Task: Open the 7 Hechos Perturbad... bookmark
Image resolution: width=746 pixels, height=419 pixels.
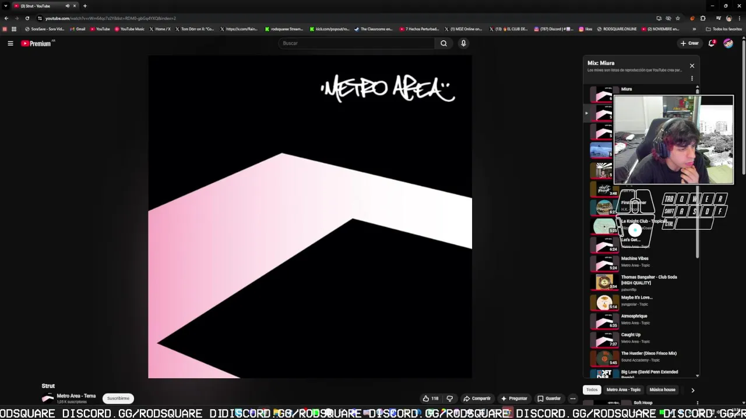Action: point(419,29)
